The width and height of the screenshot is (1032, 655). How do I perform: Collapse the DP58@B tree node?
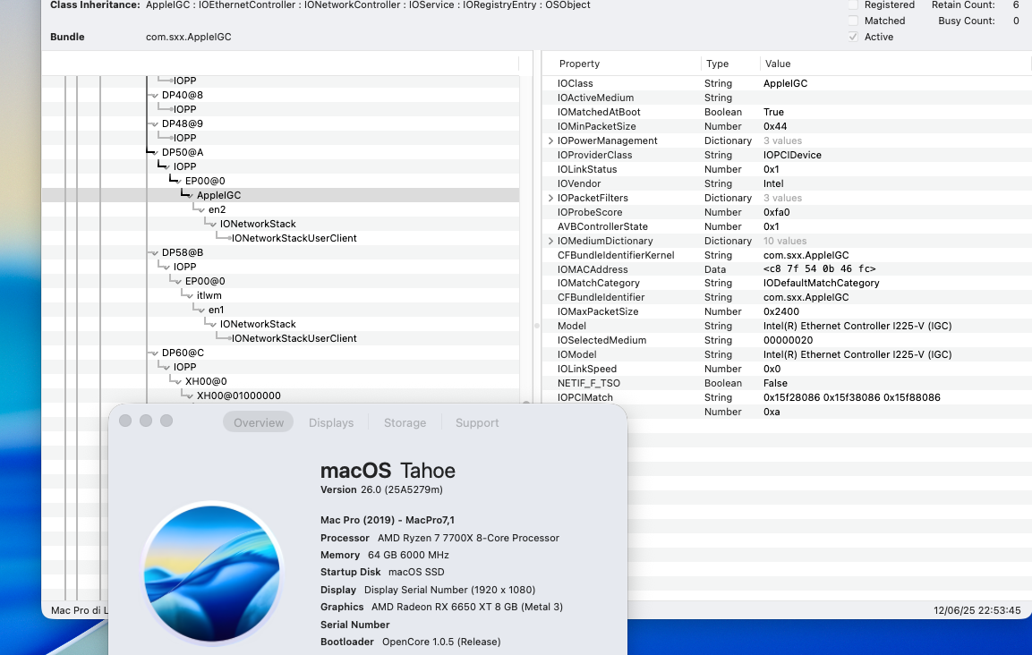click(156, 253)
